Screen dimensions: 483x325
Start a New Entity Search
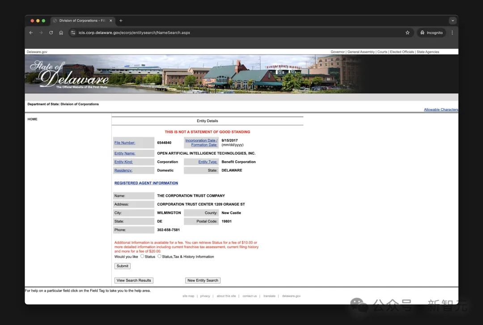click(x=203, y=280)
